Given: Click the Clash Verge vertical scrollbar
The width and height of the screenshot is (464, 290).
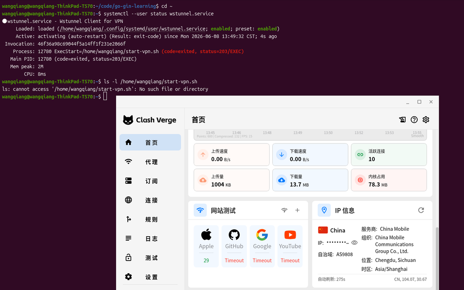Looking at the screenshot, I should [437, 258].
